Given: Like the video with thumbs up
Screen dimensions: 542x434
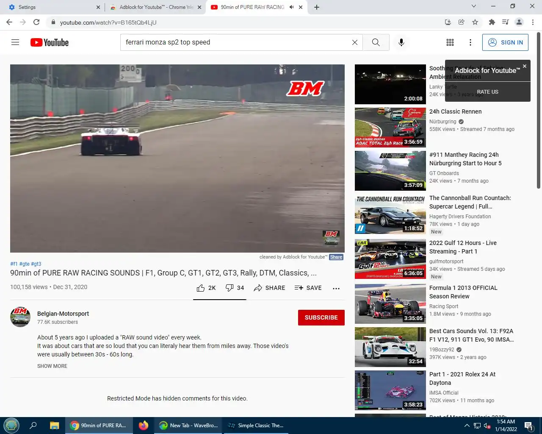Looking at the screenshot, I should [206, 288].
